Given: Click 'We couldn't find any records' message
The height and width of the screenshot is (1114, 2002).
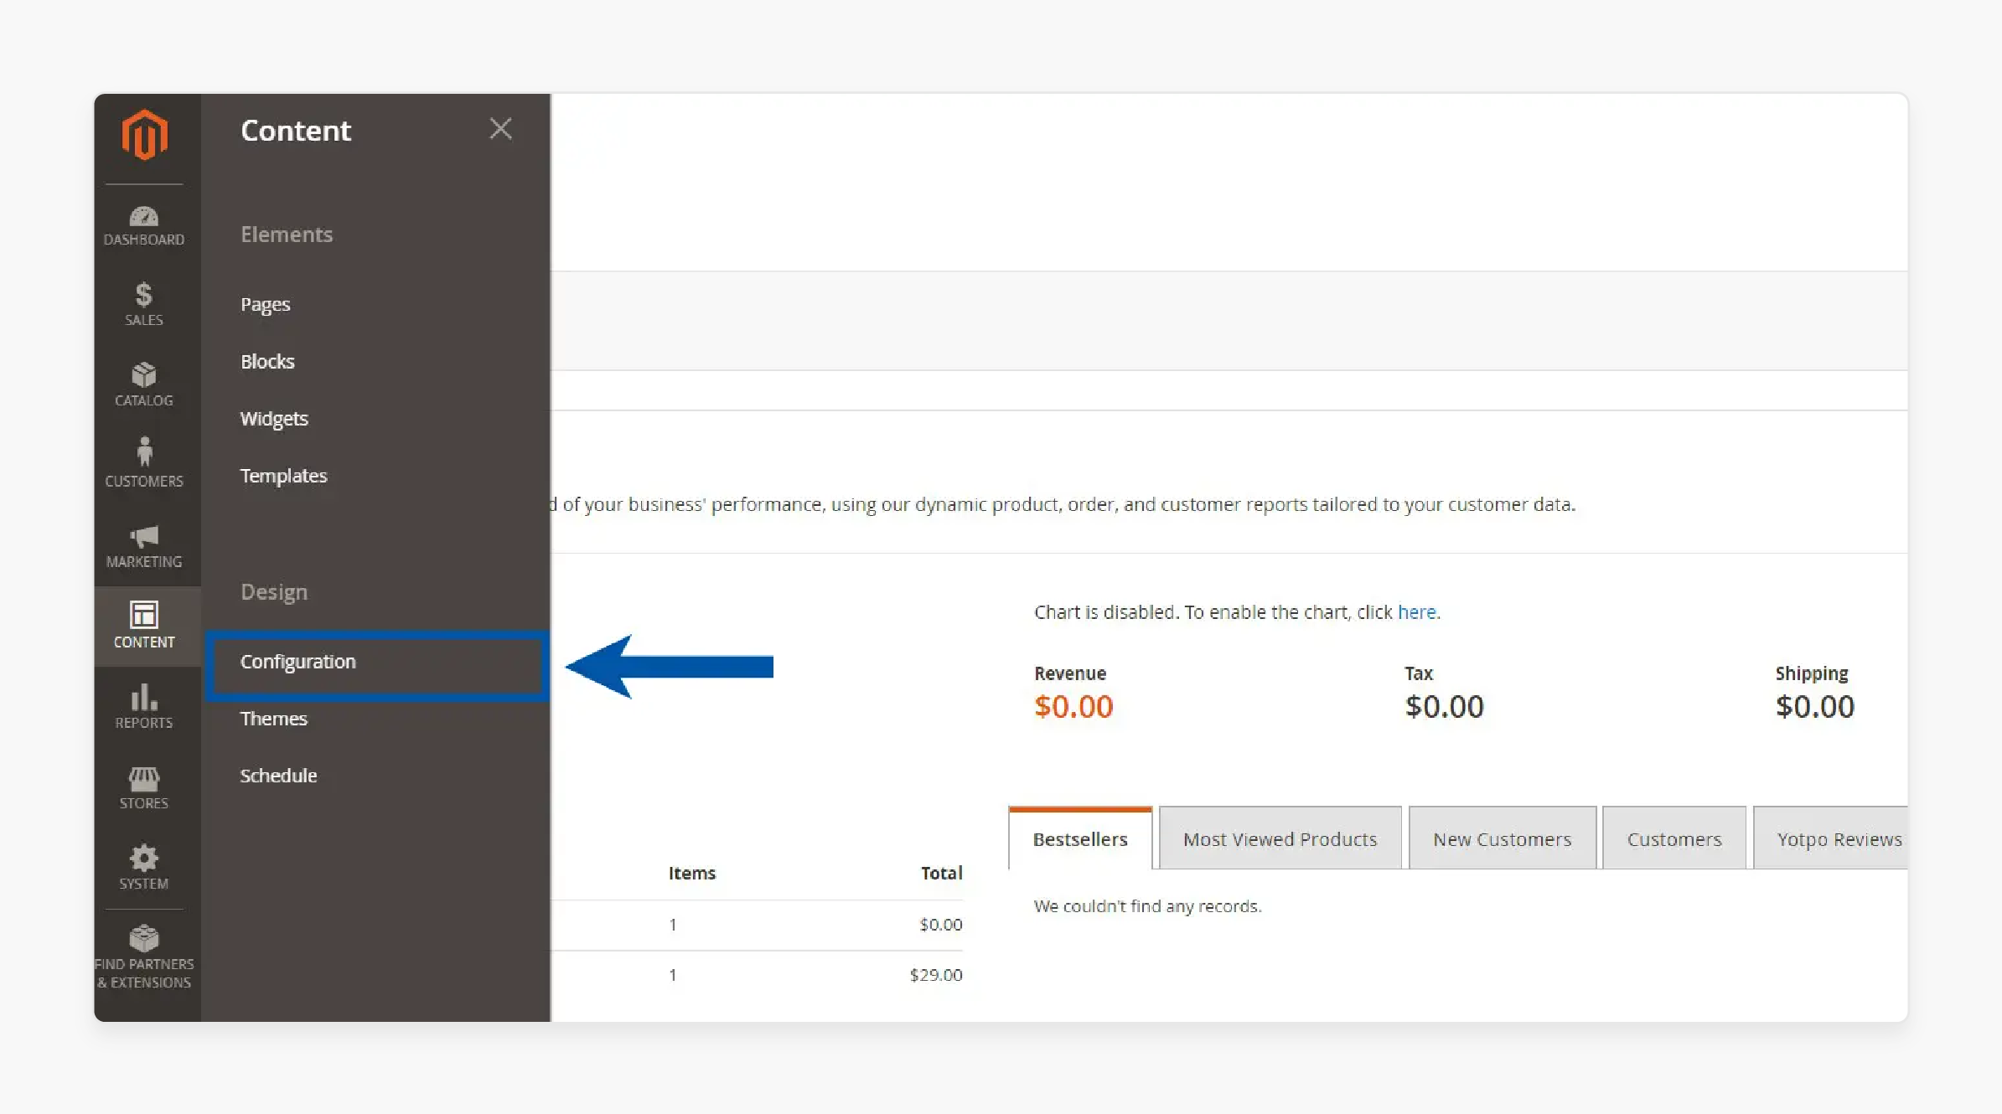Looking at the screenshot, I should tap(1147, 905).
